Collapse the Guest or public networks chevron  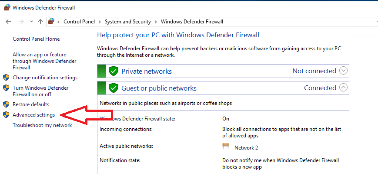point(343,88)
